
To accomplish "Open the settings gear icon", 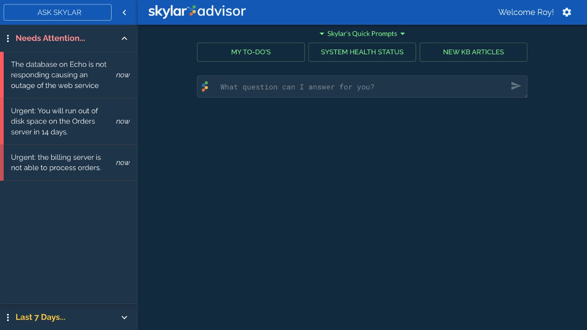I will tap(567, 12).
